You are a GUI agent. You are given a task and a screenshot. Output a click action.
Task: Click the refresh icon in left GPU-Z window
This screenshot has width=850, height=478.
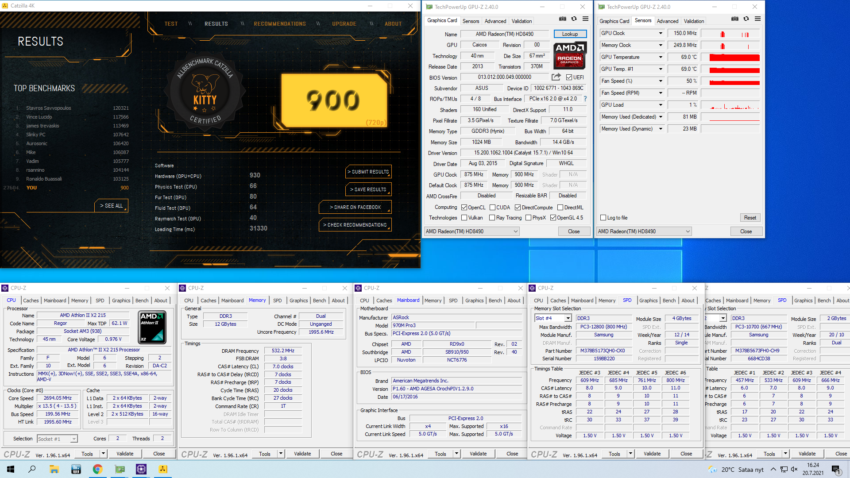(x=574, y=19)
